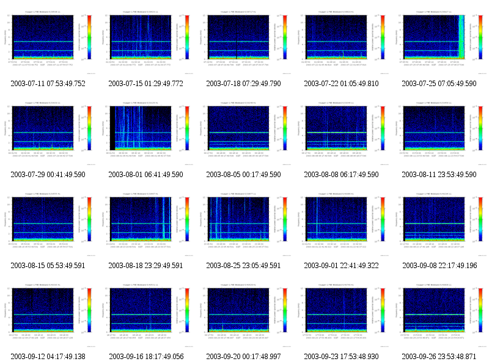Click the caption text 2003-08-01 06:41:49.590
The image size is (489, 364).
(x=145, y=175)
